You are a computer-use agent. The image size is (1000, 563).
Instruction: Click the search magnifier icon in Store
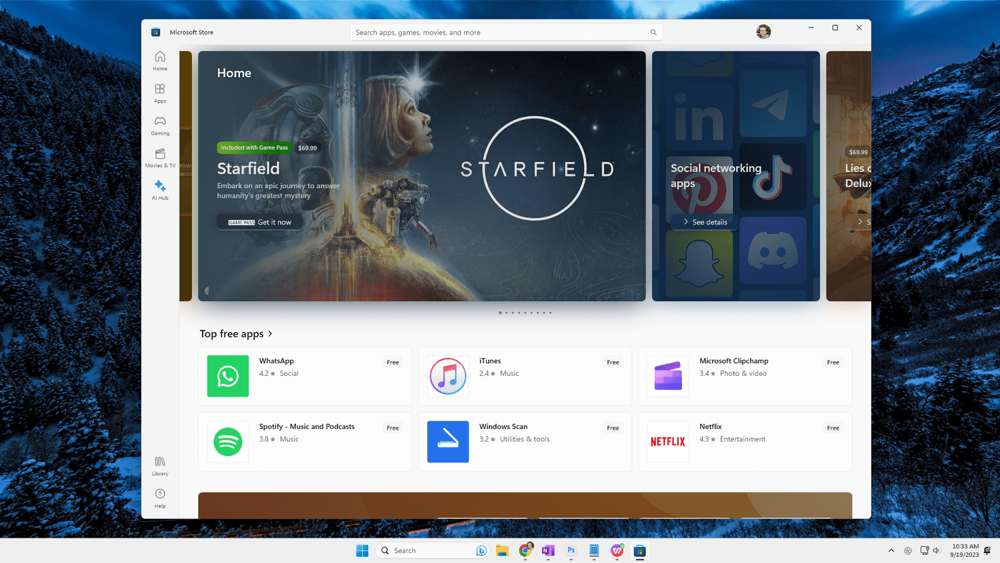click(x=653, y=32)
